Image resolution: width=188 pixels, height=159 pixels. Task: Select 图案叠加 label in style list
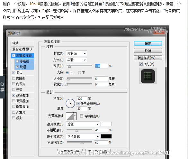pos(22,107)
